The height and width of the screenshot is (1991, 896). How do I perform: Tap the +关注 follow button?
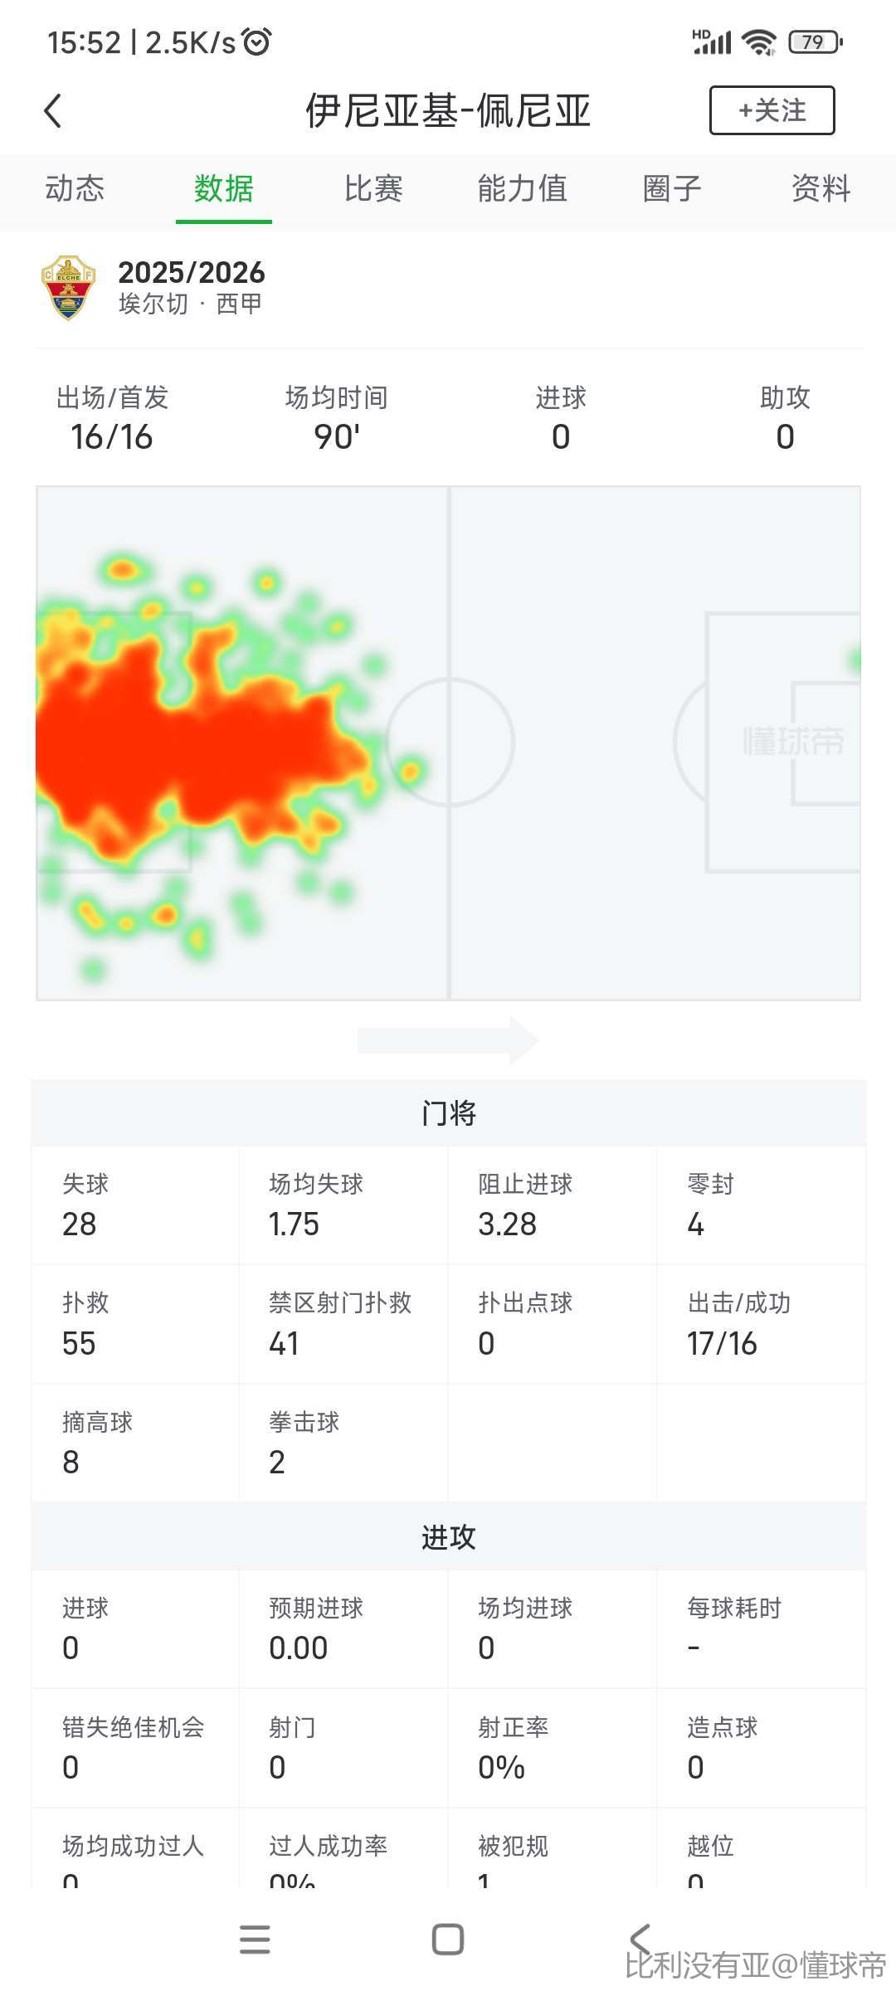[772, 110]
